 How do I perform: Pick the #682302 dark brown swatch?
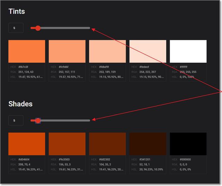108,144
